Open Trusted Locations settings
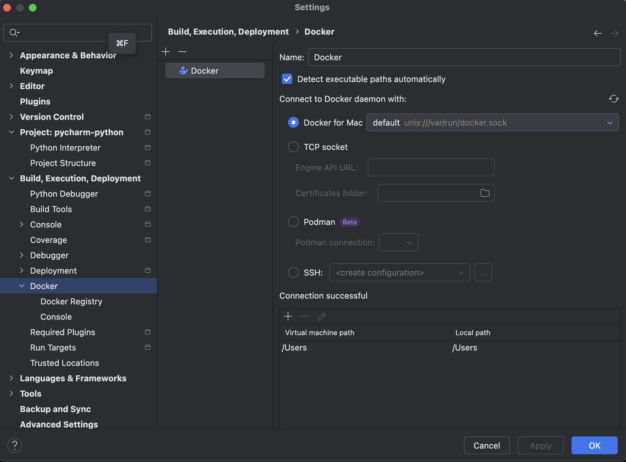 (65, 363)
